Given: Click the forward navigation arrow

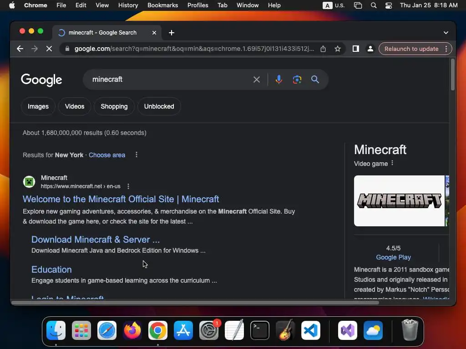Looking at the screenshot, I should tap(35, 49).
